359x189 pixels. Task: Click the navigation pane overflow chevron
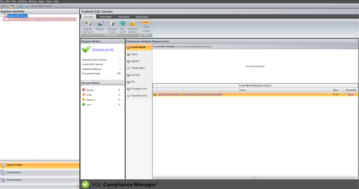click(x=77, y=187)
